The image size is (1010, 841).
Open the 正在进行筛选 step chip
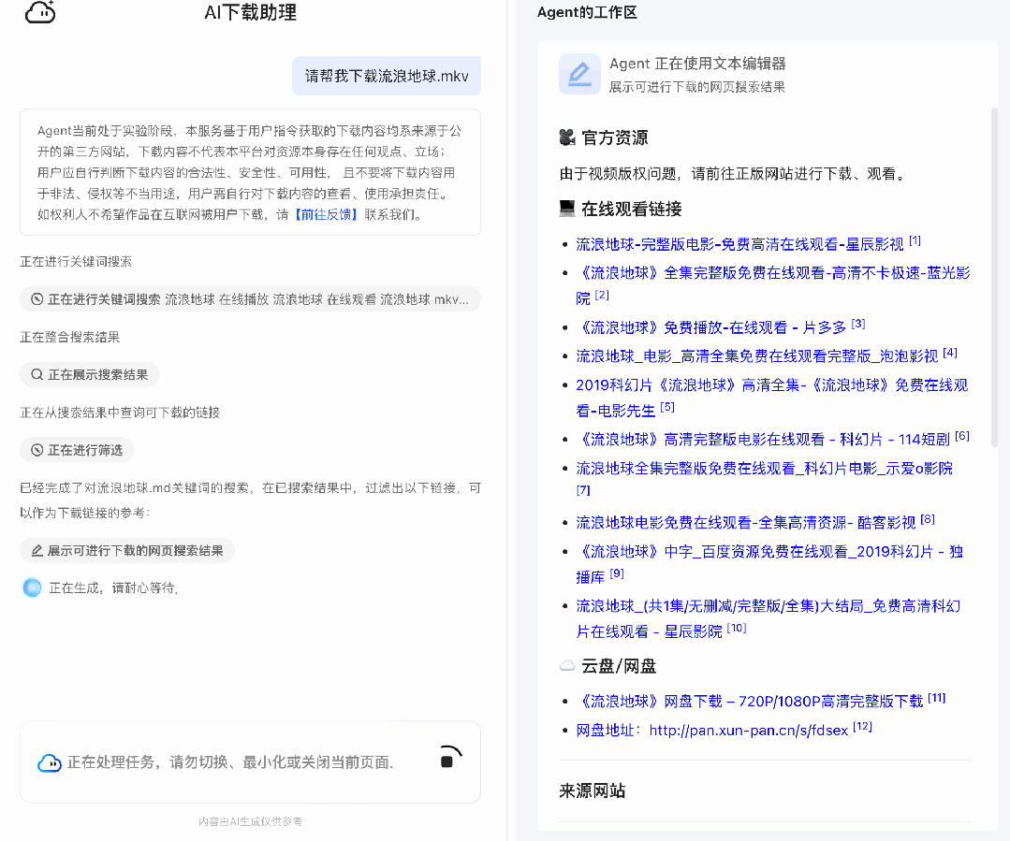point(77,450)
